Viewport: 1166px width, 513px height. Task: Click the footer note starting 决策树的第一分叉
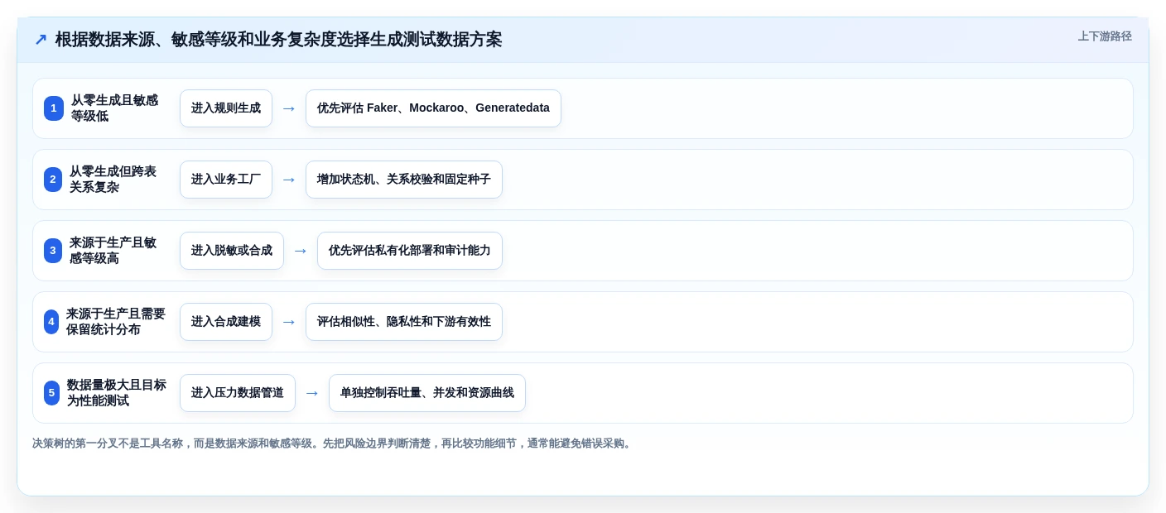click(x=333, y=443)
